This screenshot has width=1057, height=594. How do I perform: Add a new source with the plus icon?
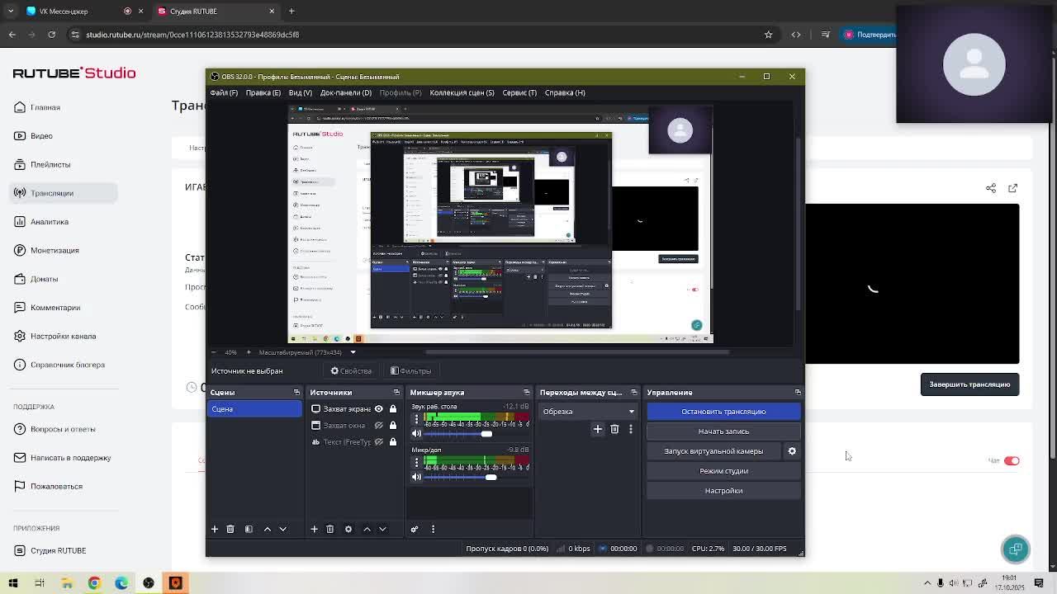pyautogui.click(x=314, y=529)
